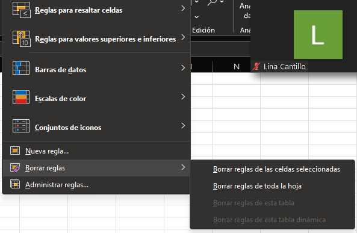Expand the Conjuntos de iconos submenu arrow
Viewport: 357px width, 233px height.
[x=183, y=126]
